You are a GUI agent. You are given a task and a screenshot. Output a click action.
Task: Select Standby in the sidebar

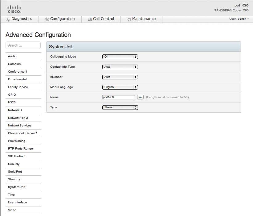(x=23, y=179)
